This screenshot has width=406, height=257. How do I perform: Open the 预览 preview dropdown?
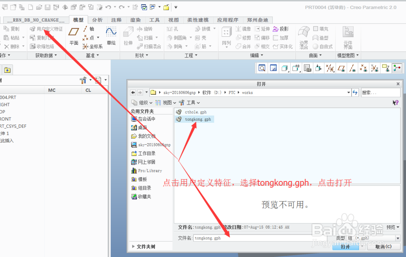coord(393,227)
